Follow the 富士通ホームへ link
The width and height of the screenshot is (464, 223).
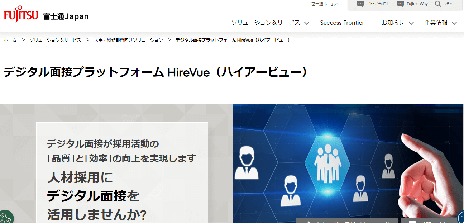[x=325, y=4]
